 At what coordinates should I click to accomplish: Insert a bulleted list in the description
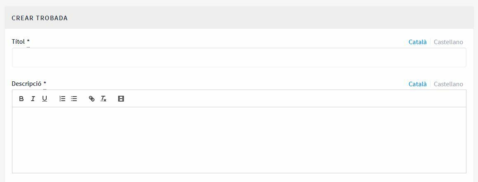[x=74, y=99]
